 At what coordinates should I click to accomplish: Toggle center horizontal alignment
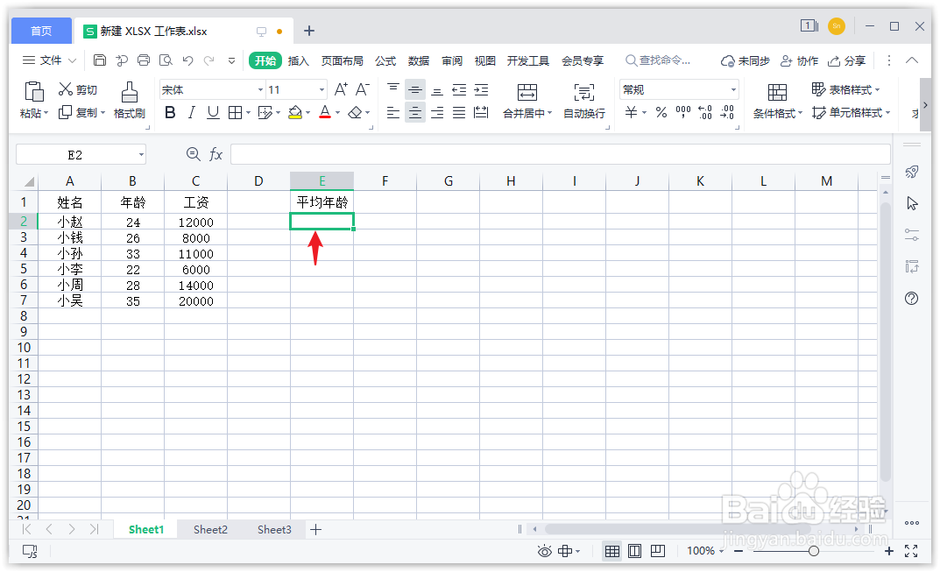pyautogui.click(x=415, y=112)
